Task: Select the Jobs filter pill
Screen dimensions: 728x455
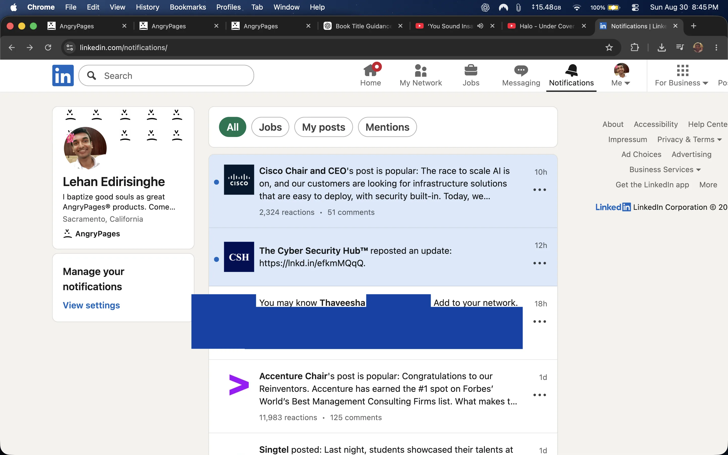Action: pos(270,127)
